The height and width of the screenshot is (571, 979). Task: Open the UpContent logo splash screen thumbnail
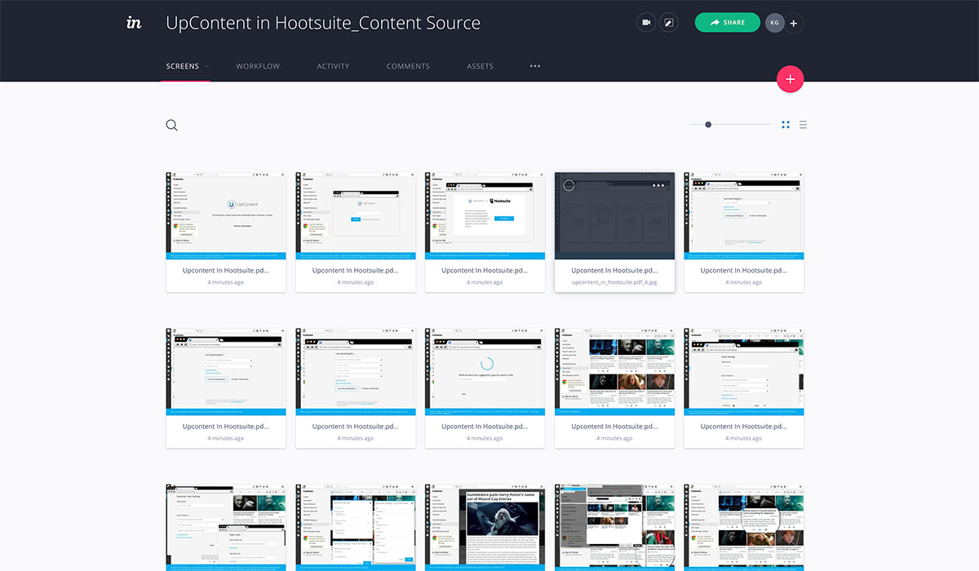coord(226,216)
